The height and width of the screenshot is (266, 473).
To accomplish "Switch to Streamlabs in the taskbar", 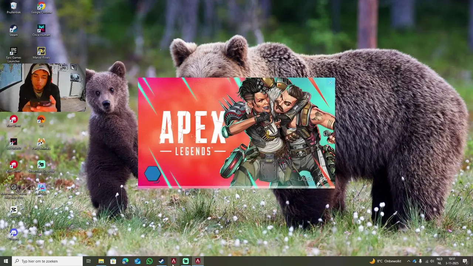I will [186, 261].
